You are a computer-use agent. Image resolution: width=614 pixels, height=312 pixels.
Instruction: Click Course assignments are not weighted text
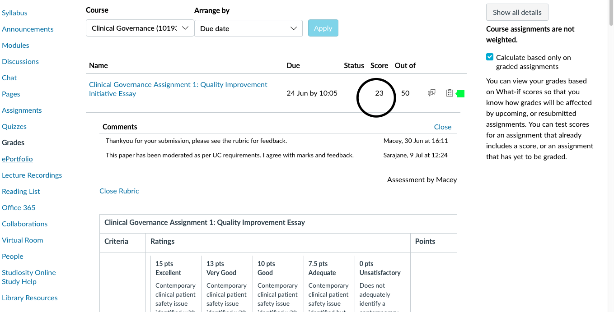pos(530,34)
